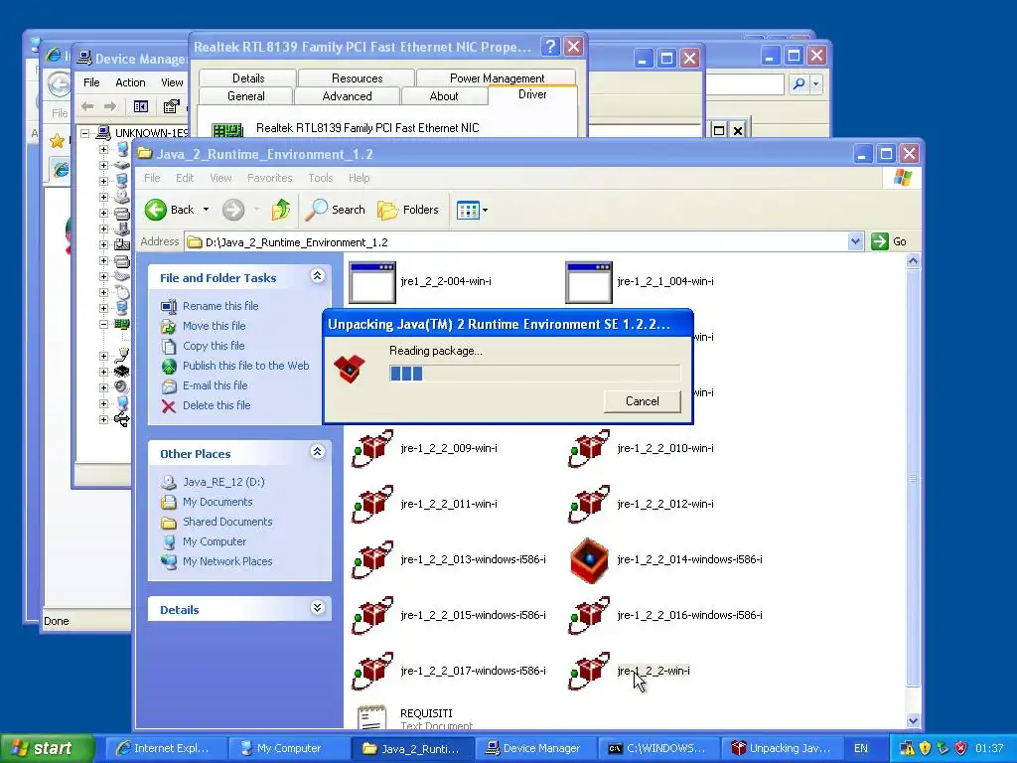The width and height of the screenshot is (1017, 763).
Task: Switch to Details tab in NIC properties
Action: 247,77
